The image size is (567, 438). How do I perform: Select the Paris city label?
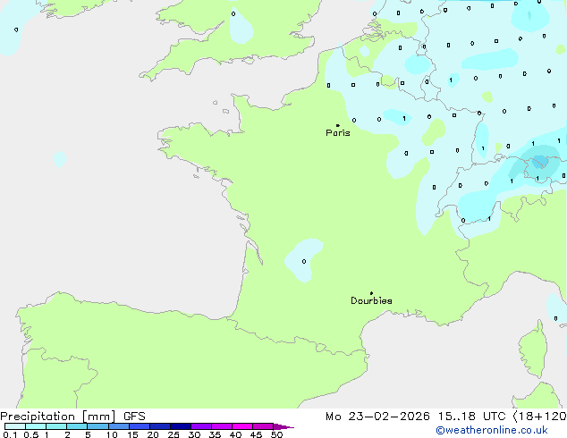coord(338,133)
